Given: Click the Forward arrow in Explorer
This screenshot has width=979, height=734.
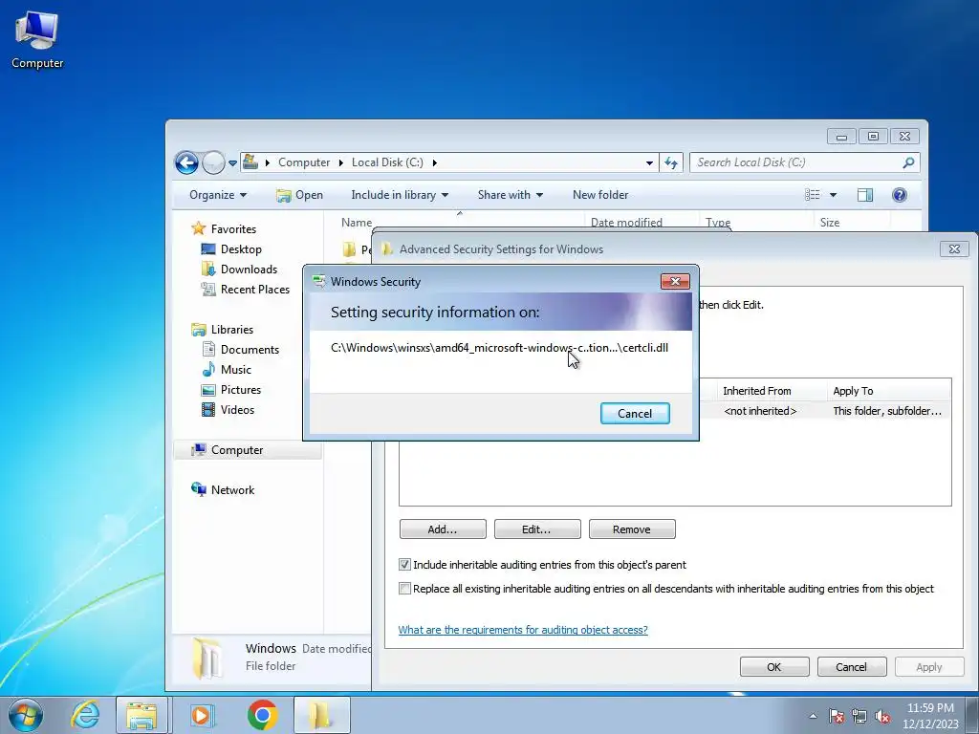Looking at the screenshot, I should click(213, 162).
